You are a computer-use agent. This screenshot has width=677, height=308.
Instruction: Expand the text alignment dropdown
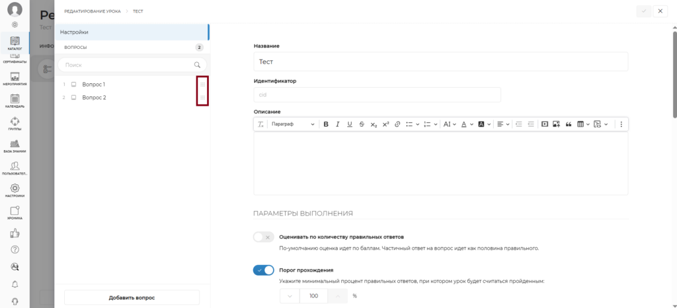[503, 124]
